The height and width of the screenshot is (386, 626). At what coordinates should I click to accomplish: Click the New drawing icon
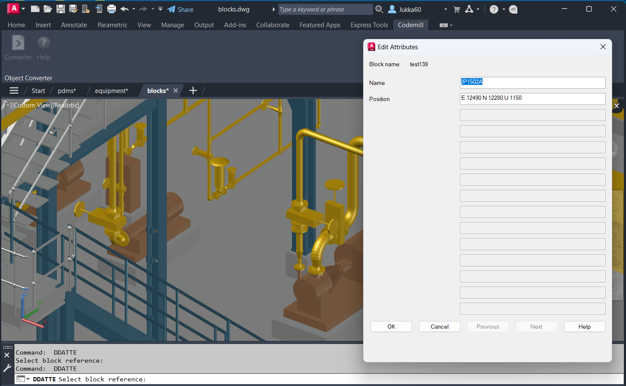[35, 9]
